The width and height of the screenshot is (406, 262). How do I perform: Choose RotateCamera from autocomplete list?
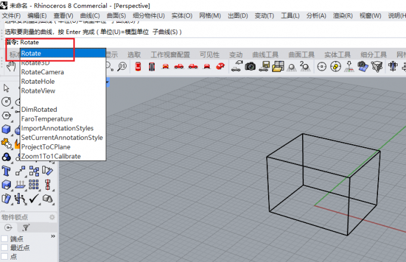click(x=63, y=72)
